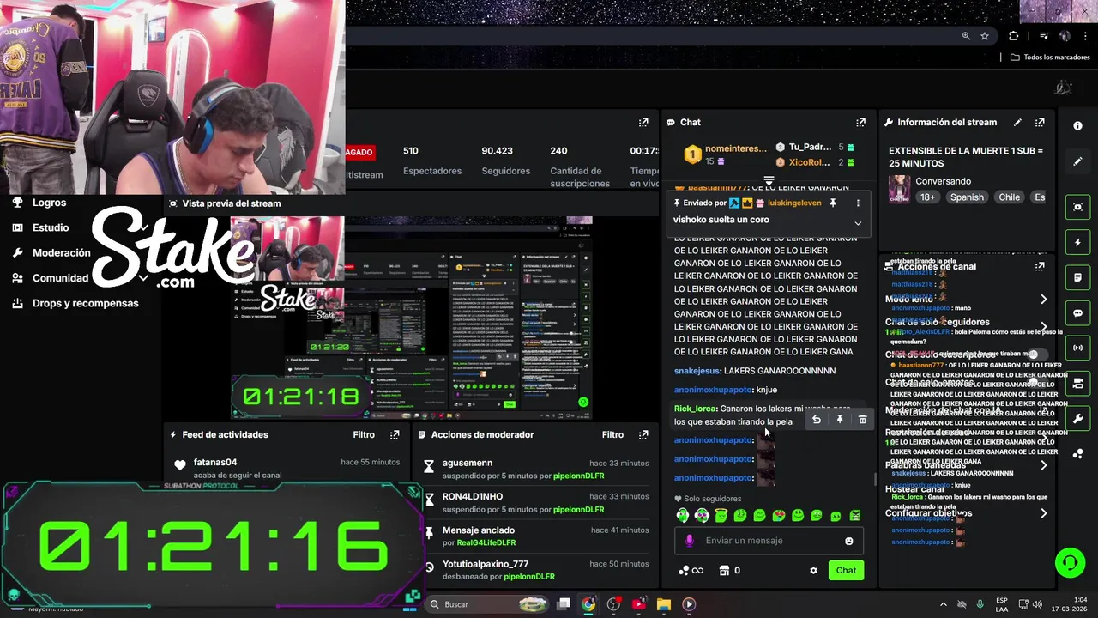Pop out the Información del stream panel
Viewport: 1098px width, 618px height.
[x=1040, y=123]
